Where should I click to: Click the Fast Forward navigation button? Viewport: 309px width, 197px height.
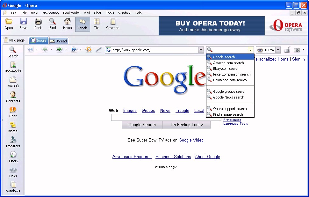pos(74,49)
